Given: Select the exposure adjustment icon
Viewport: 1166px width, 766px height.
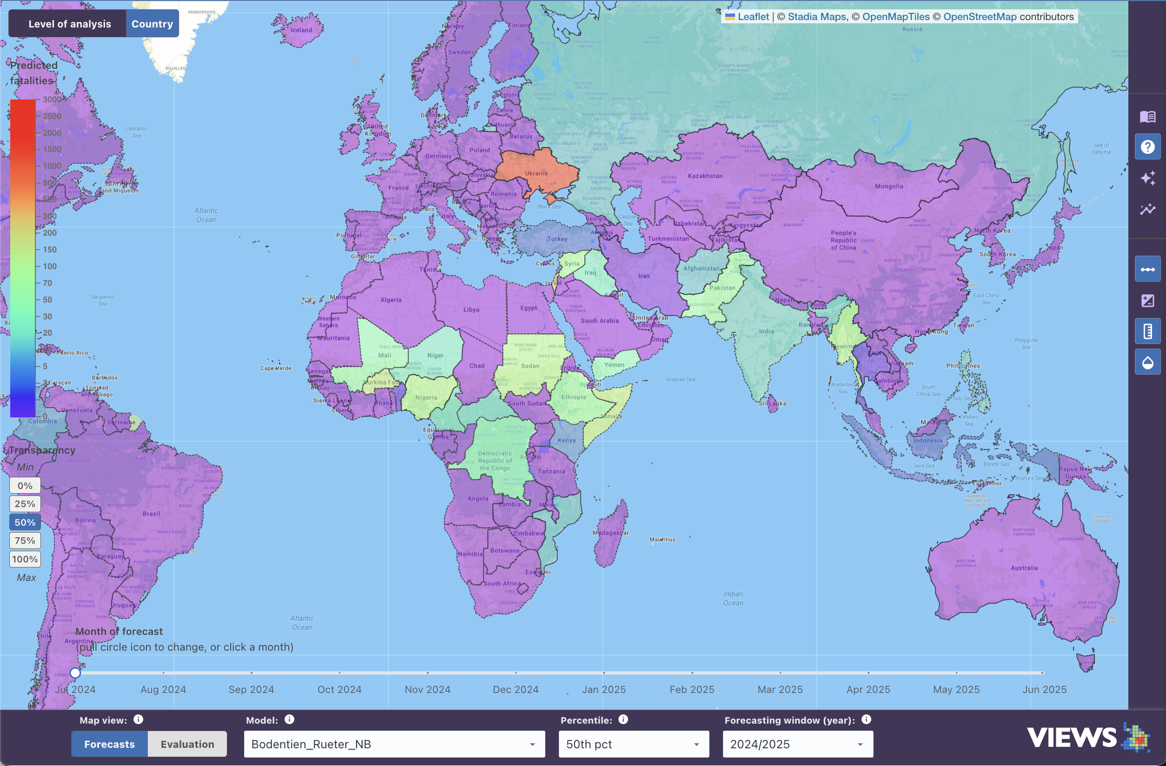Looking at the screenshot, I should tap(1147, 300).
